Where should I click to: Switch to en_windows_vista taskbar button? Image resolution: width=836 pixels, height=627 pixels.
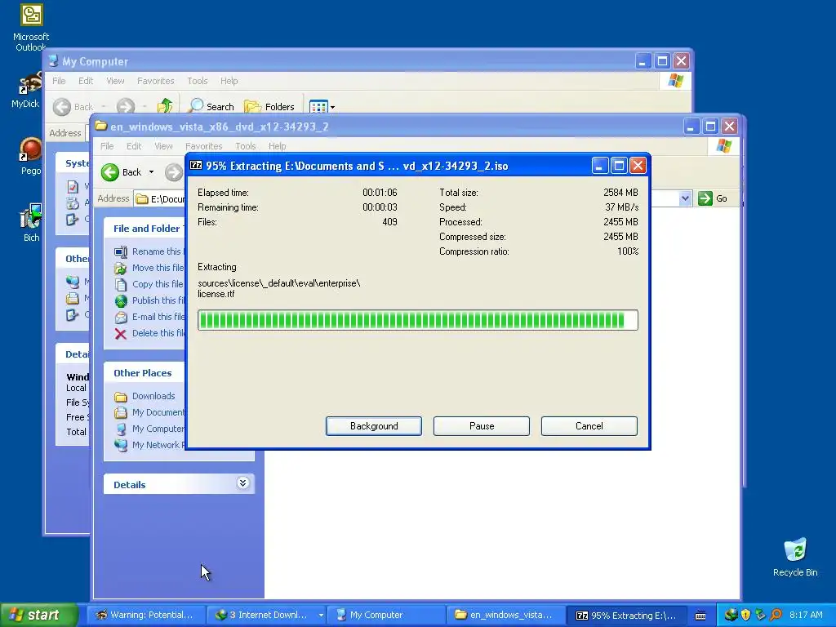point(505,615)
